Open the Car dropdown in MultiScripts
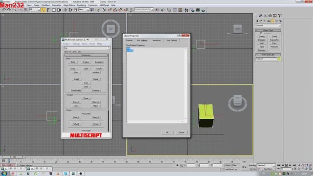The width and height of the screenshot is (313, 176). tap(87, 48)
